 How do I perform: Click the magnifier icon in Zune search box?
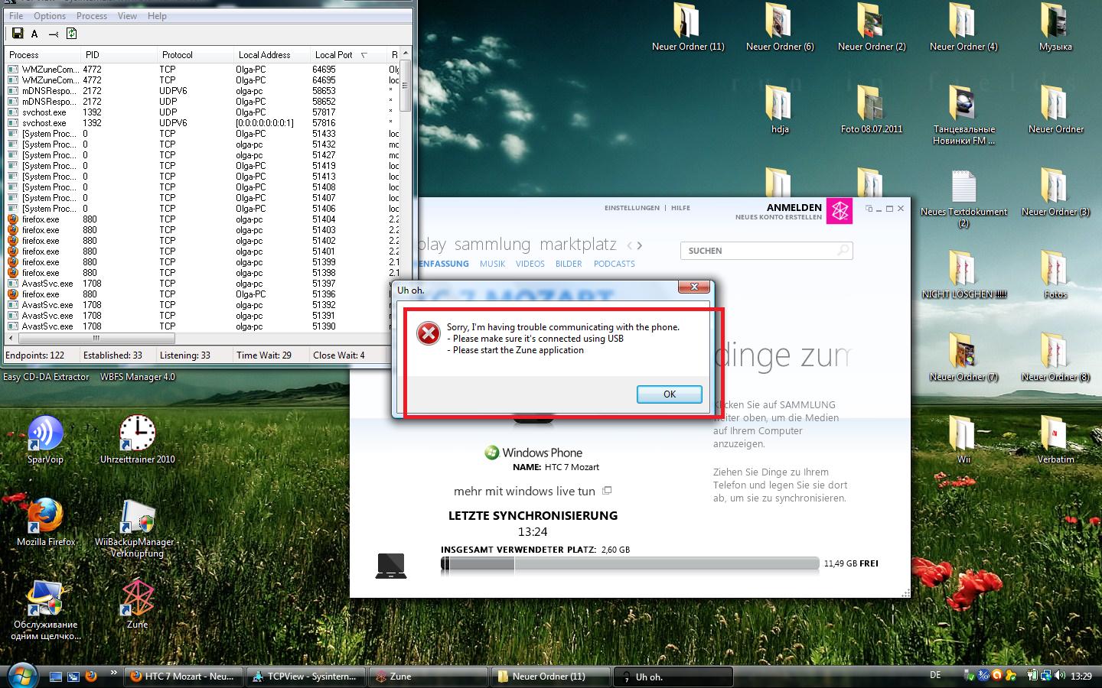click(x=843, y=250)
